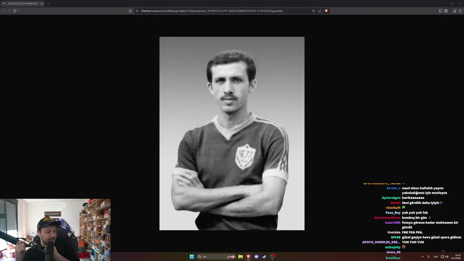Go forward to next page
The image size is (464, 261).
(9, 11)
